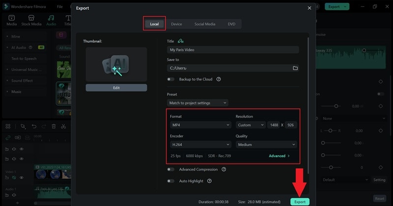
Task: Enable the Advanced Compression switch
Action: pyautogui.click(x=170, y=169)
